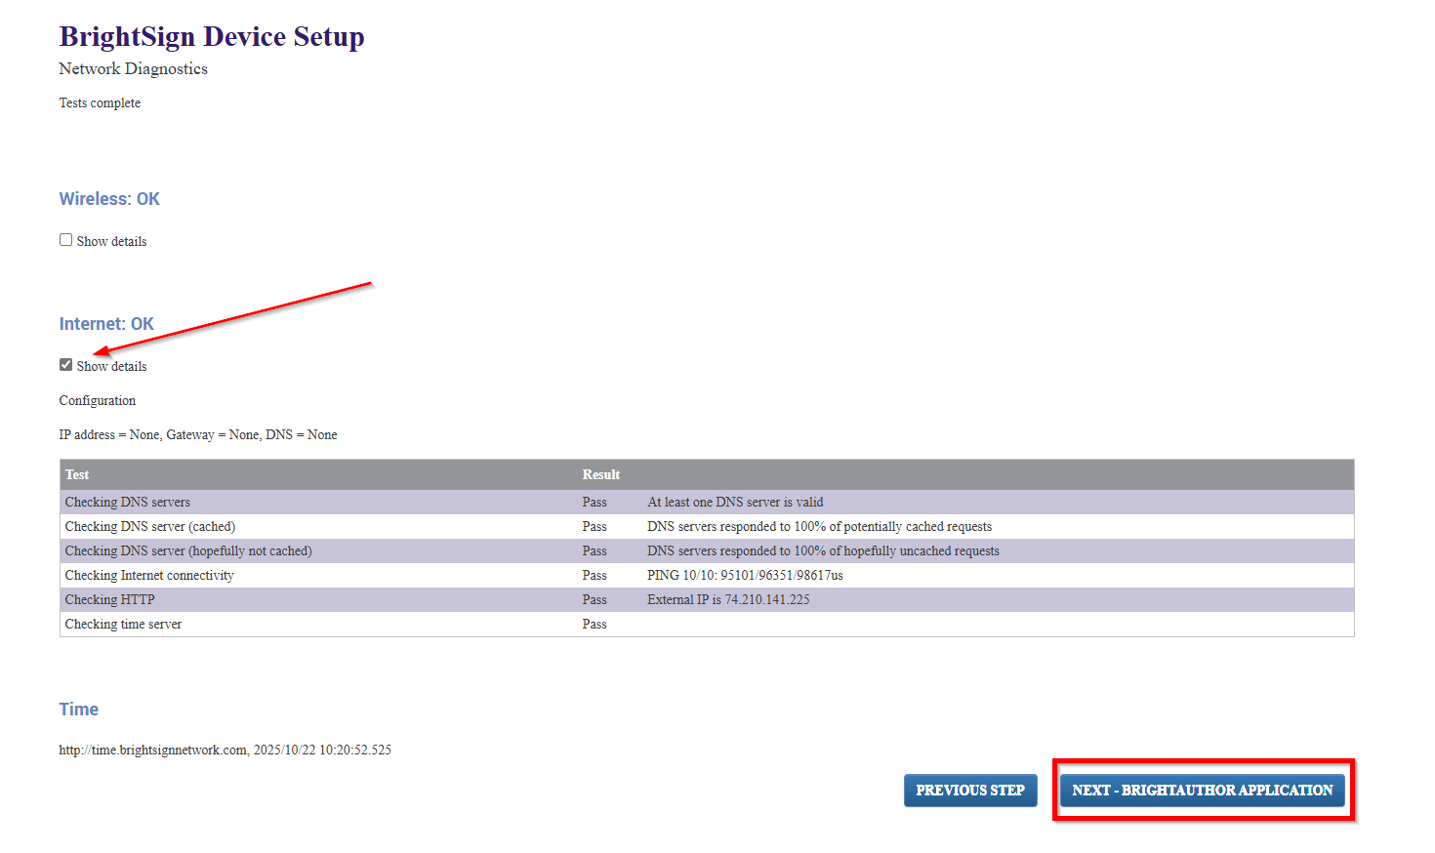
Task: Click the BrightSign Device Setup heading
Action: click(x=211, y=37)
